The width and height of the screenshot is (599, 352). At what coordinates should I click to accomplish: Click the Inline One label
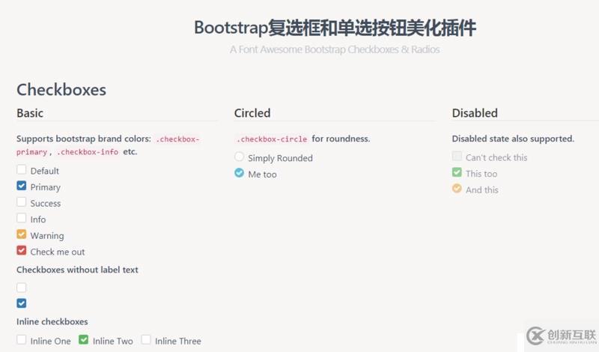point(50,341)
